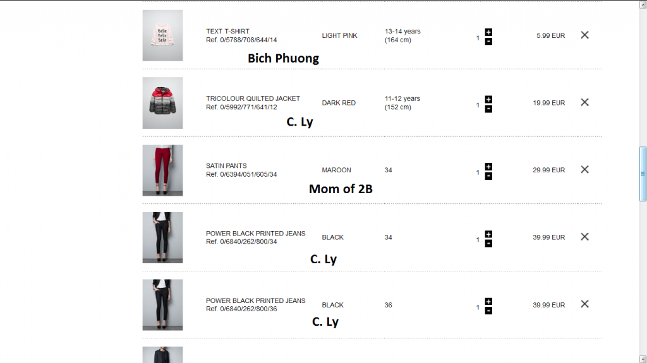
Task: Open the Tricolour Quilted Jacket name link
Action: click(253, 98)
